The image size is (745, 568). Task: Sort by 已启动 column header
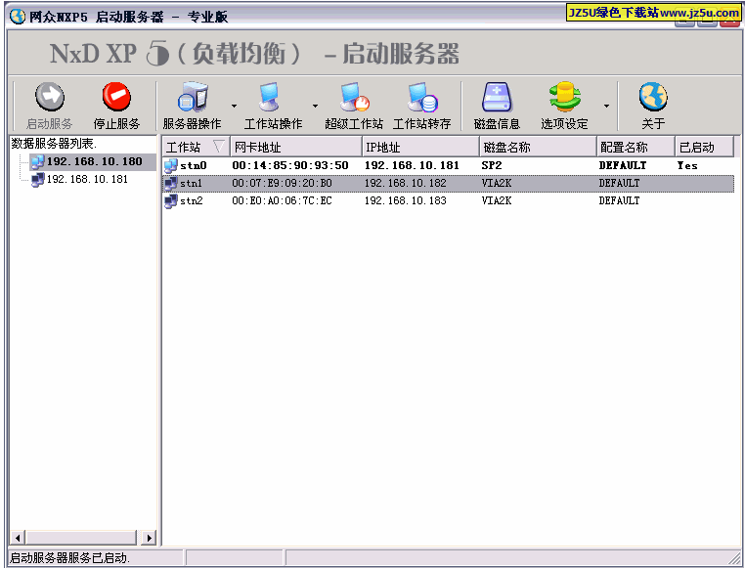704,147
